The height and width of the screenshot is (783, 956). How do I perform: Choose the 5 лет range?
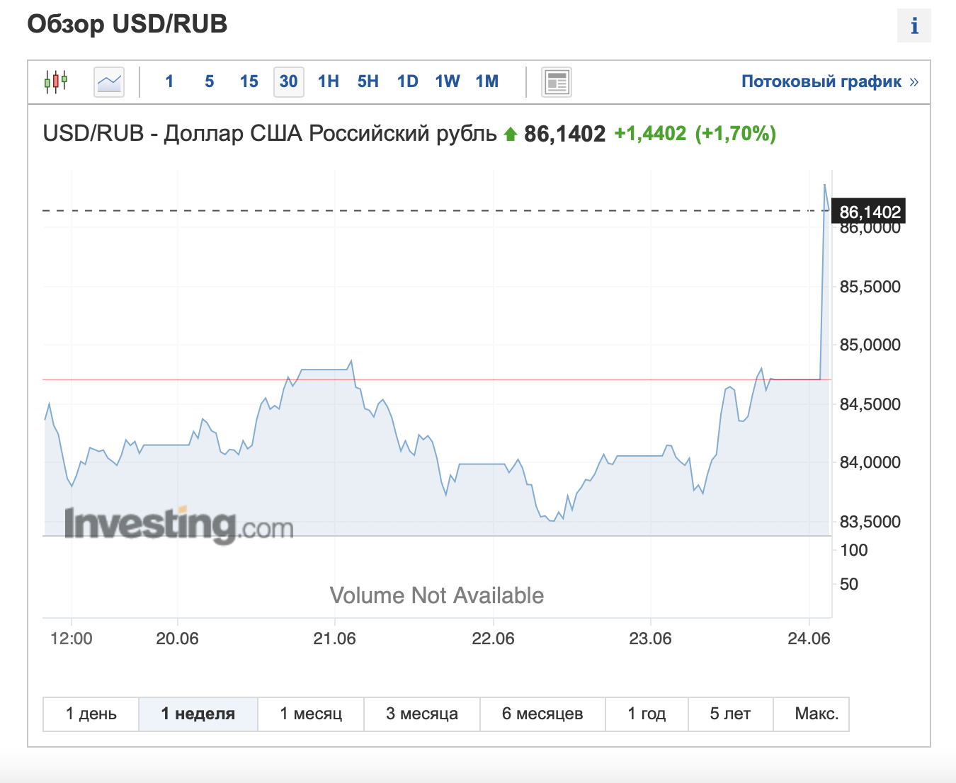click(730, 714)
